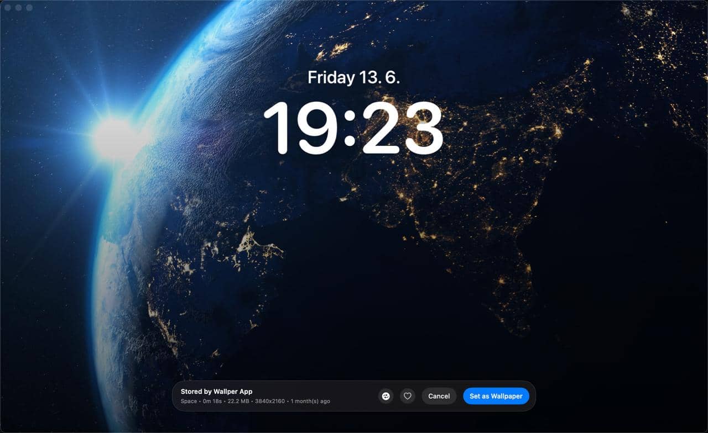Viewport: 708px width, 433px height.
Task: Click the "3840x2160" resolution text
Action: click(x=270, y=401)
